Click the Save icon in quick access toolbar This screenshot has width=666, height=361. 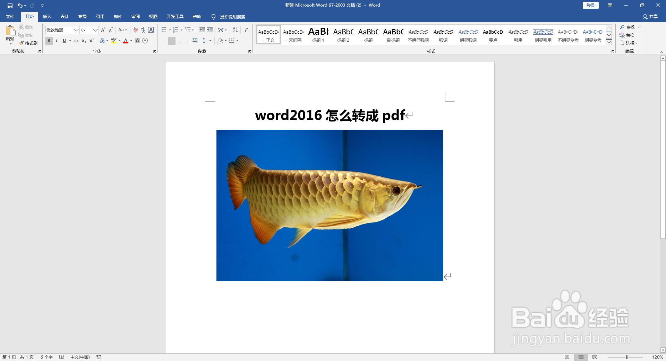(10, 6)
